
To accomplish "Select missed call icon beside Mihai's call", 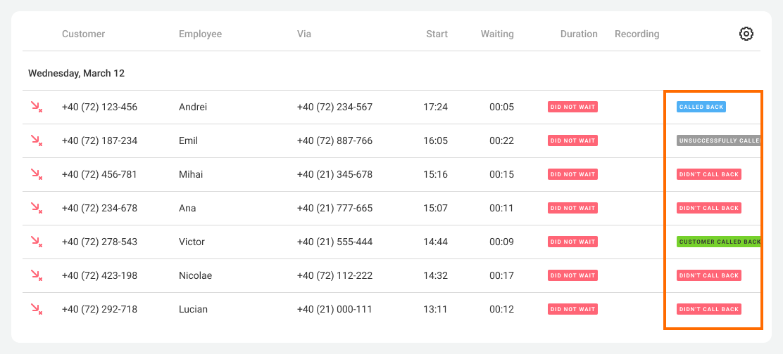I will click(x=36, y=174).
